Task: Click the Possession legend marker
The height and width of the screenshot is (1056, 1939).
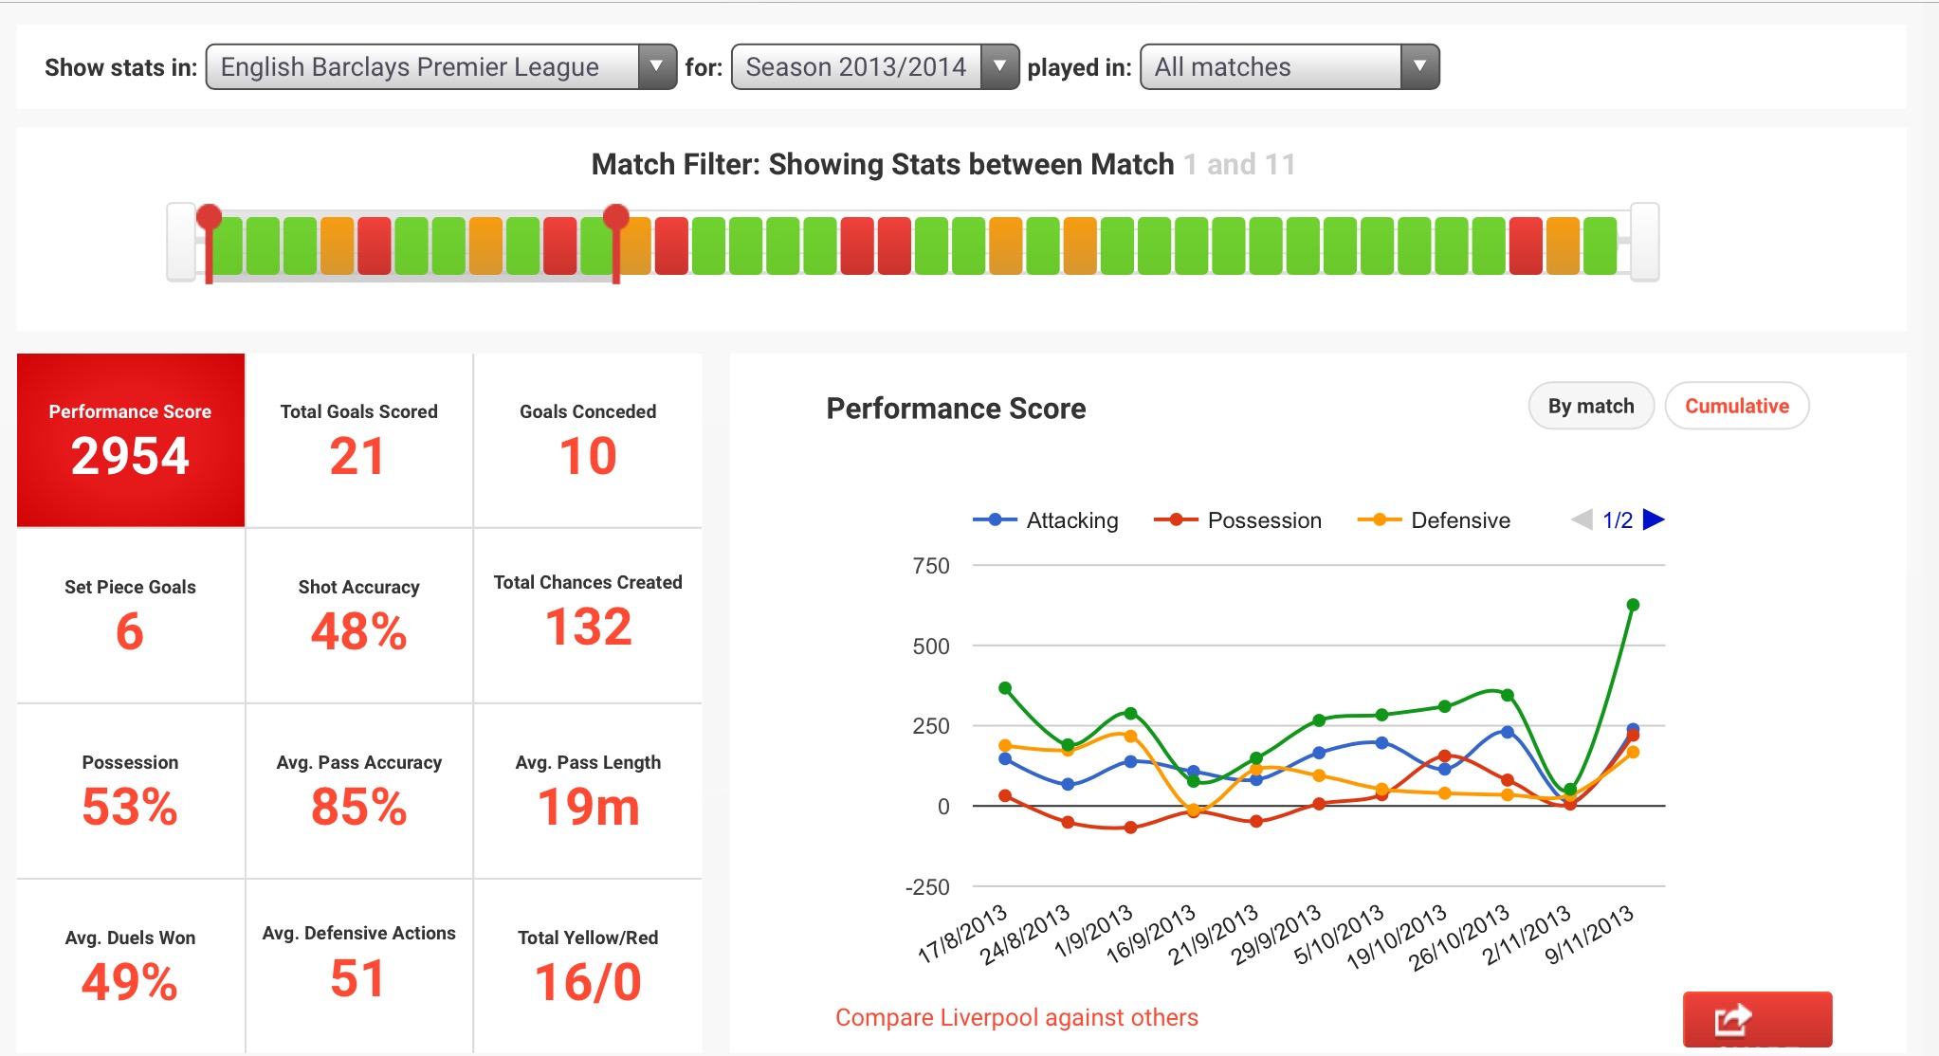Action: tap(1176, 519)
